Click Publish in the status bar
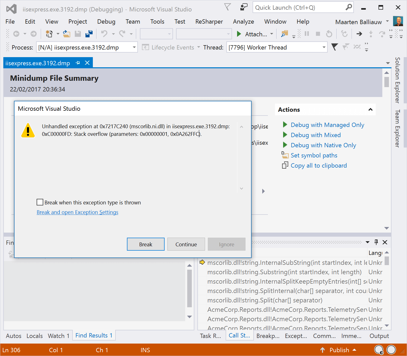Screen dimensions: 407x356 339,350
